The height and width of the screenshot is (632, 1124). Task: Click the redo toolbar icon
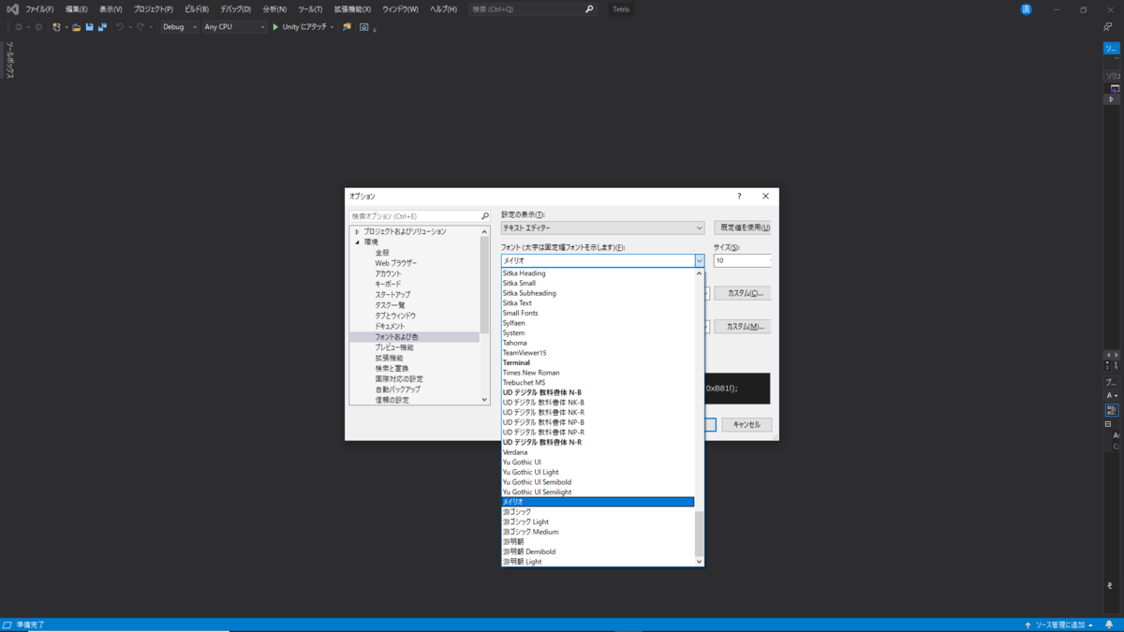click(140, 27)
